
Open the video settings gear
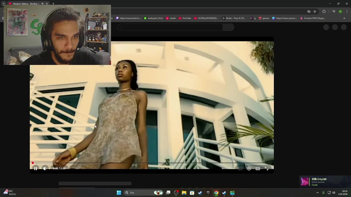tap(249, 169)
